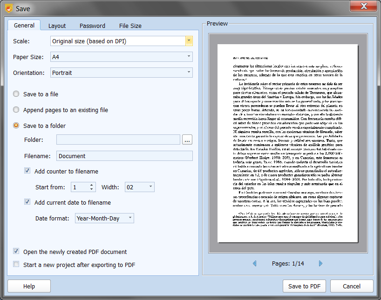Click the Filename text field
Screen dimensions: 381x300
(x=124, y=156)
